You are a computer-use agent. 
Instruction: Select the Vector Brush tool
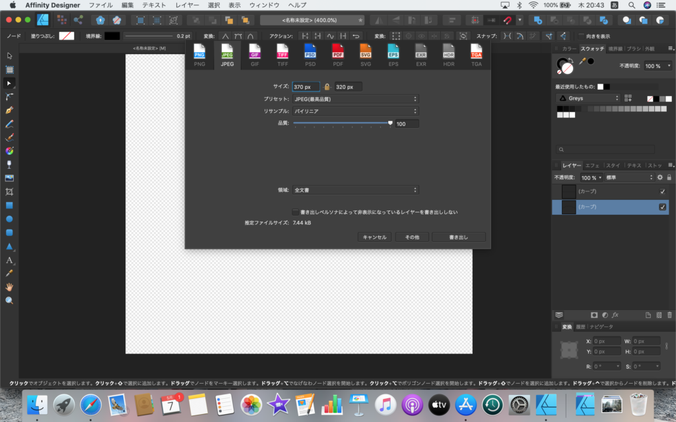point(9,137)
